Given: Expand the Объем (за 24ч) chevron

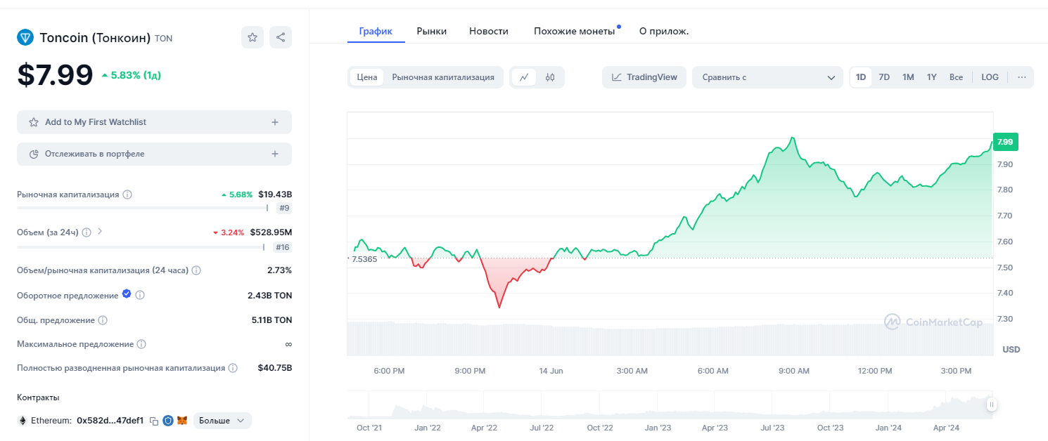Looking at the screenshot, I should [x=100, y=231].
